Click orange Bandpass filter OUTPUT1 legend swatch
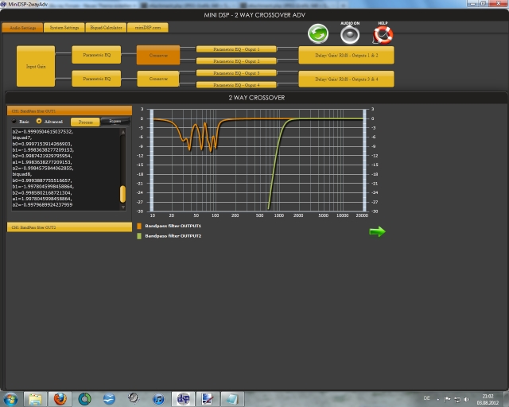Screen dimensions: 509x407 (139, 226)
